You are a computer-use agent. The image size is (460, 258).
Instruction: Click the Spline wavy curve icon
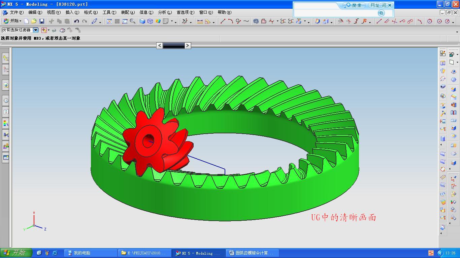pyautogui.click(x=246, y=21)
